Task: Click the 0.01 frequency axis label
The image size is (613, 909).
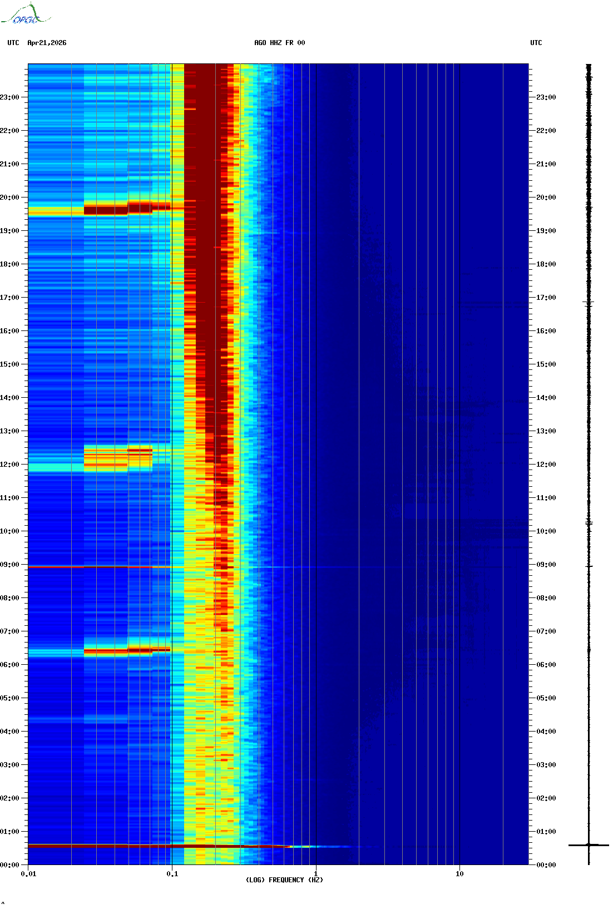Action: [x=28, y=874]
